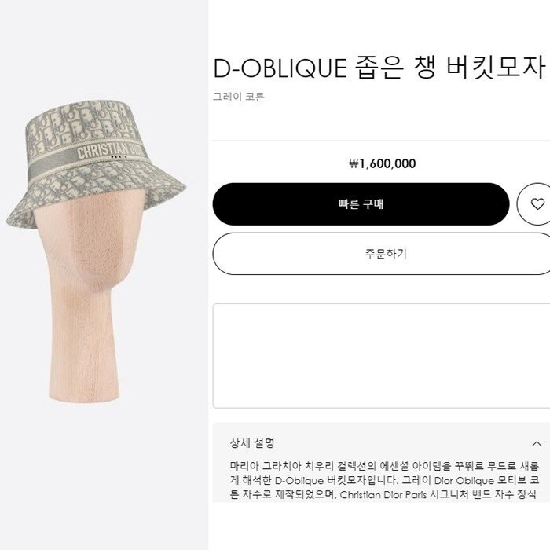Click the divider line above the price
Viewport: 550px width, 550px height.
pyautogui.click(x=381, y=141)
